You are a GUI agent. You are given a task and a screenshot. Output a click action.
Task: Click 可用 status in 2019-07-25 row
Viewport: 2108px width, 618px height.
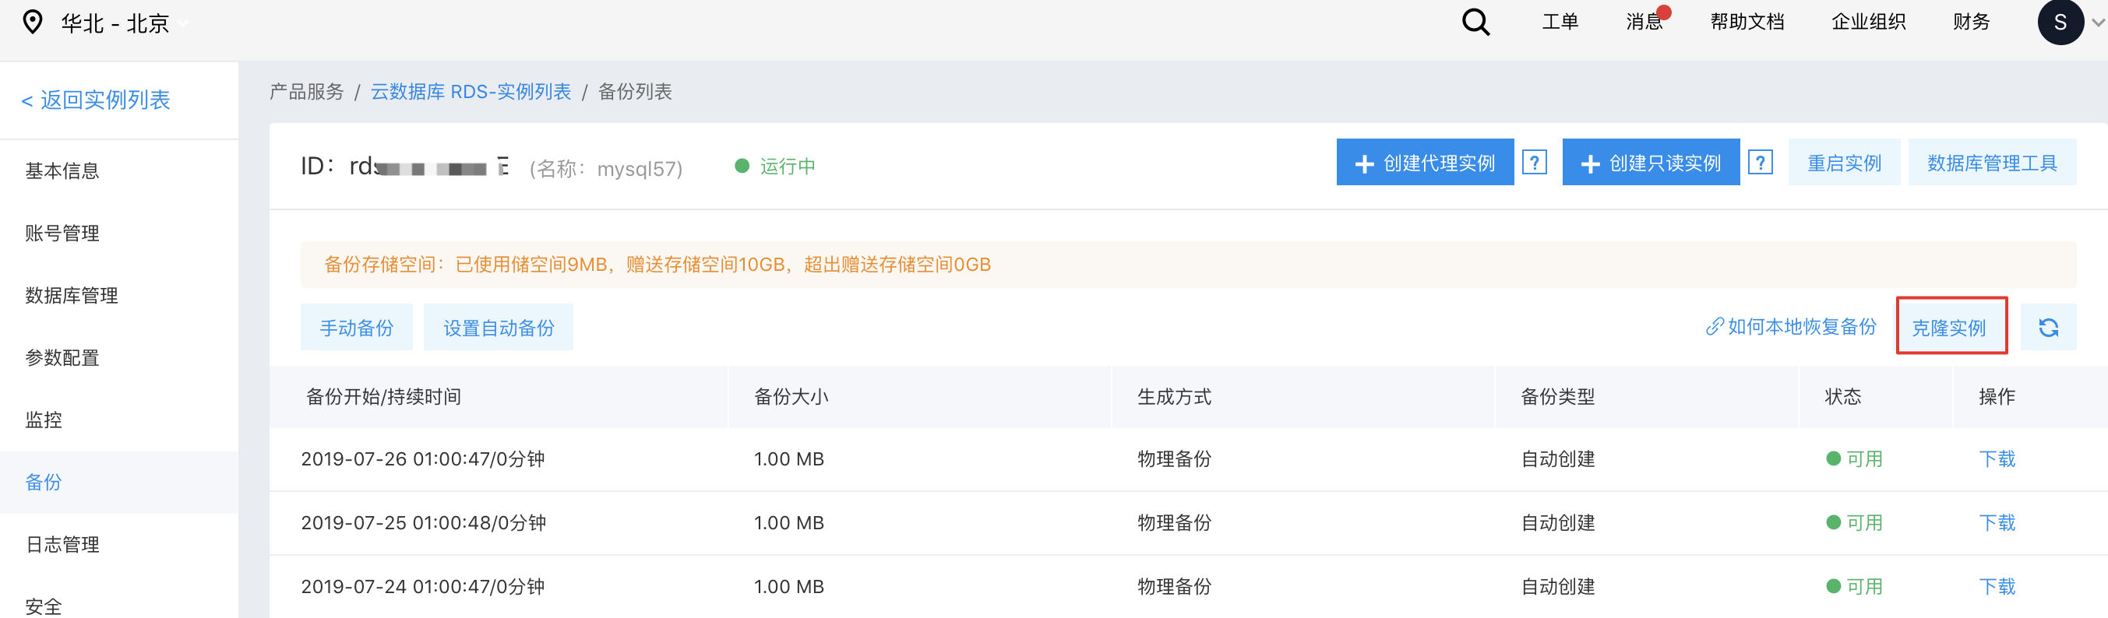pos(1854,522)
